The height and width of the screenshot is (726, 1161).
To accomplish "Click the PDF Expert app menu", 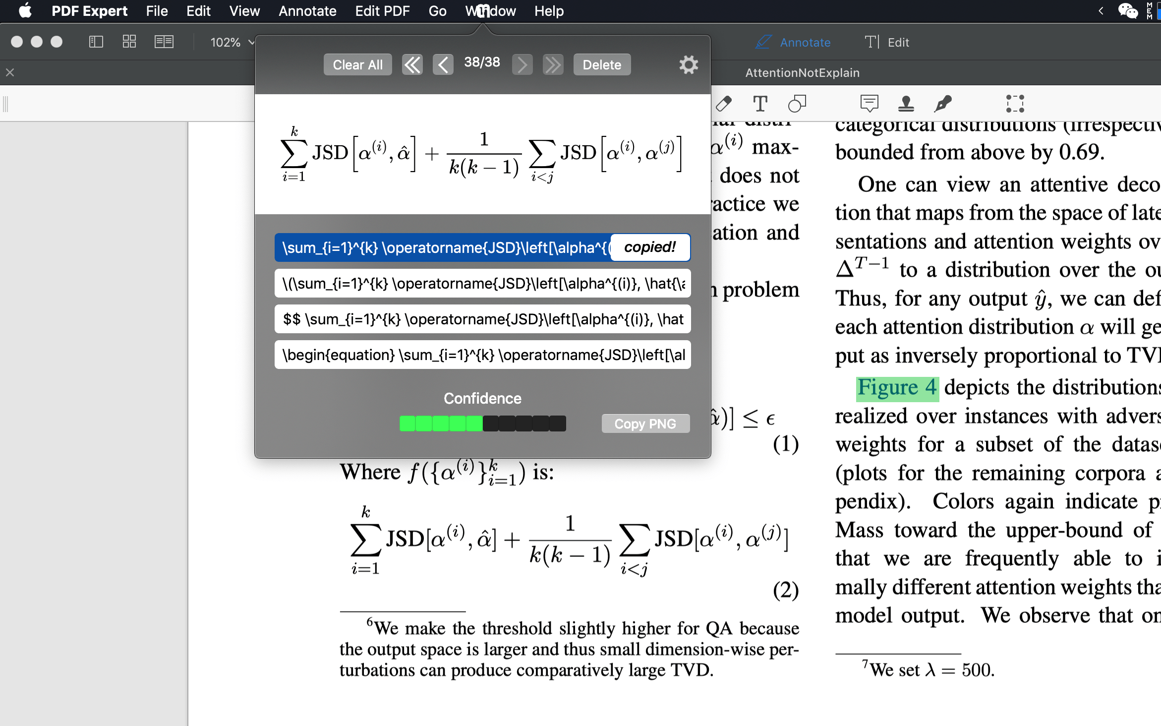I will click(x=89, y=11).
